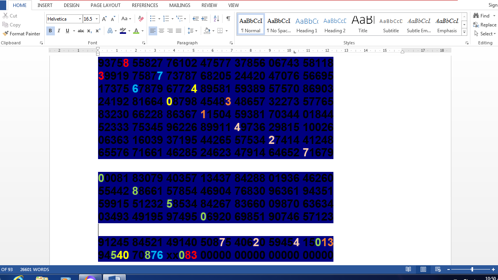Click Decrease Indent icon
The width and height of the screenshot is (498, 280).
(196, 19)
